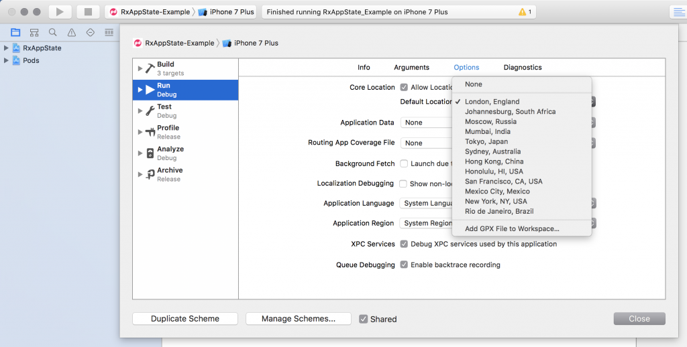Open the Application Language dropdown
The height and width of the screenshot is (347, 687).
coord(498,203)
